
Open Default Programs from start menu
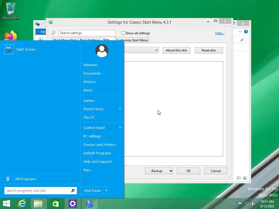click(97, 153)
